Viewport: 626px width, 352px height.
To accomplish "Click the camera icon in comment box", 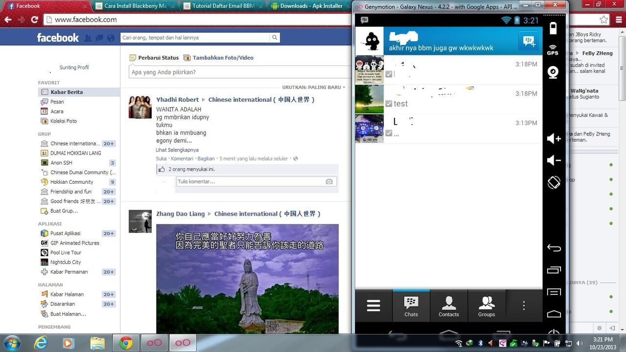I will [329, 181].
